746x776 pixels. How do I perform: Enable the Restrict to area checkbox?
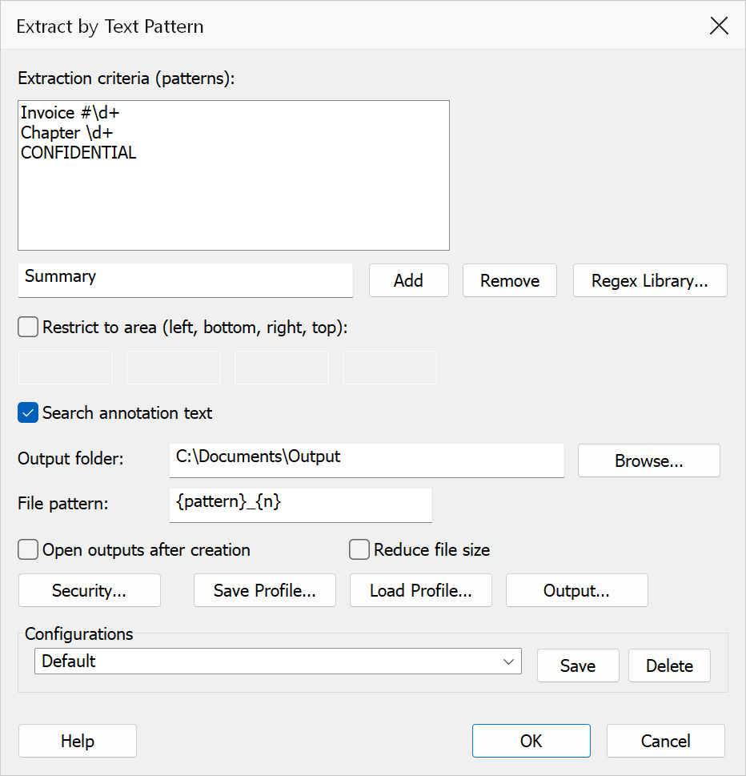28,327
